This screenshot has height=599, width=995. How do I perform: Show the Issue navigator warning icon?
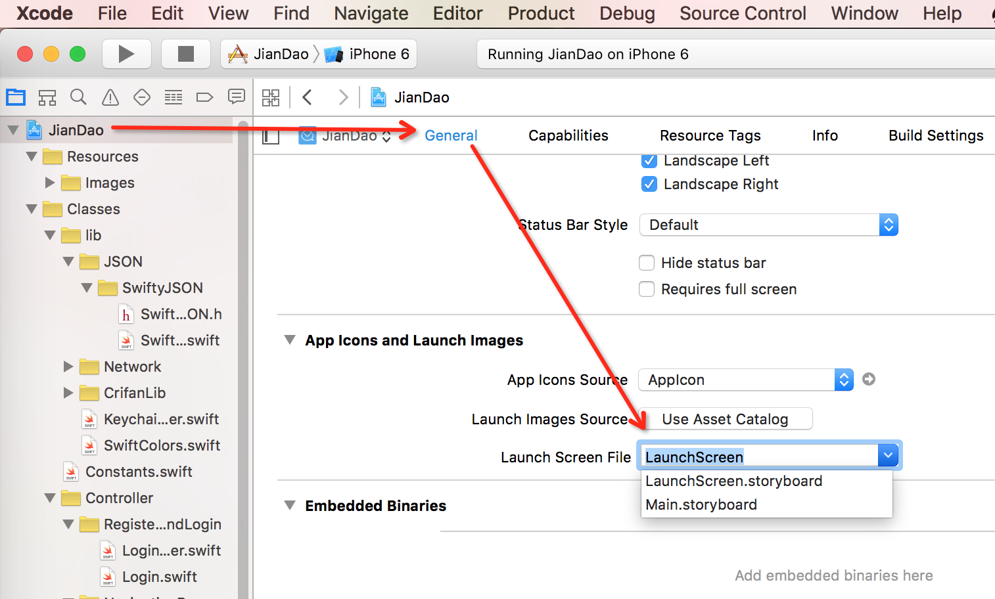(110, 98)
